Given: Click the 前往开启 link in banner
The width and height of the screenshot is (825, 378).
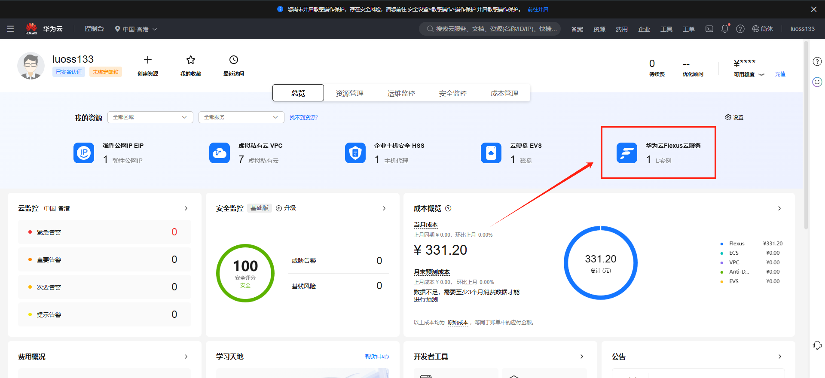Looking at the screenshot, I should 538,9.
